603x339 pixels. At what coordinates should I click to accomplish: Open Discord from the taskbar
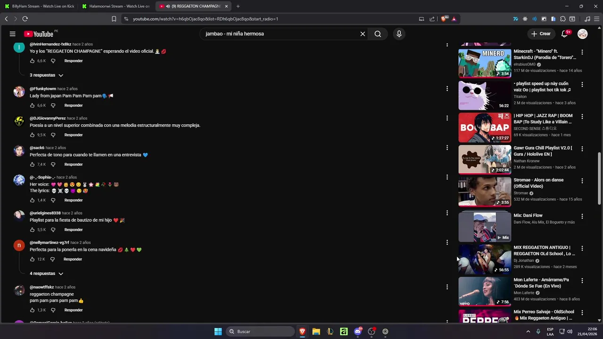pos(358,331)
